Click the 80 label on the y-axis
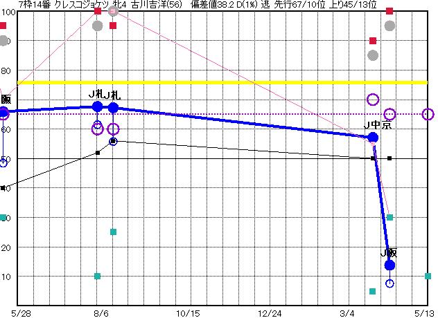Viewport: 438px width, 318px height. coord(6,71)
